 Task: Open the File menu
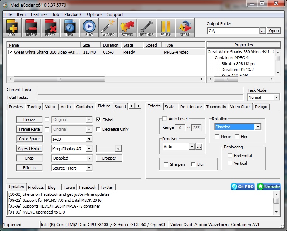[8, 14]
